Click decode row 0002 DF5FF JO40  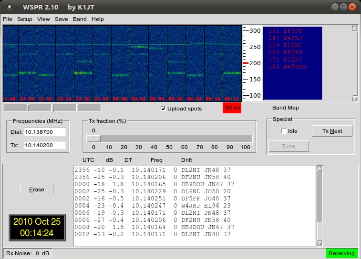click(153, 199)
